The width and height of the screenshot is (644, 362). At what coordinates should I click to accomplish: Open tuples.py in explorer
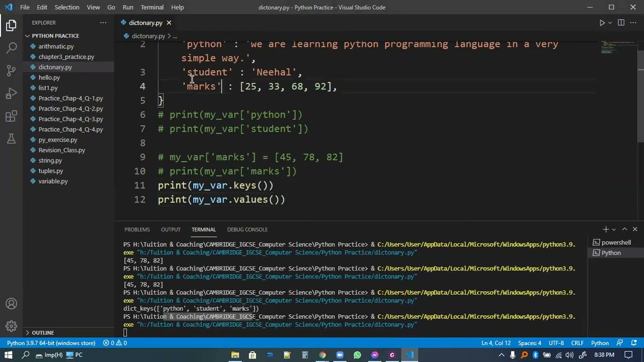tap(50, 171)
